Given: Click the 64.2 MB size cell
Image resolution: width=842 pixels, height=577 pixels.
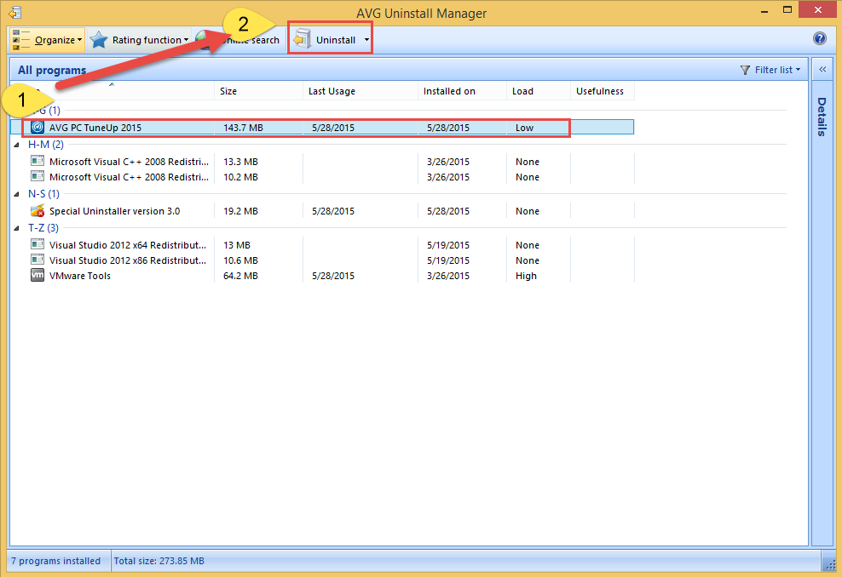Looking at the screenshot, I should (240, 276).
